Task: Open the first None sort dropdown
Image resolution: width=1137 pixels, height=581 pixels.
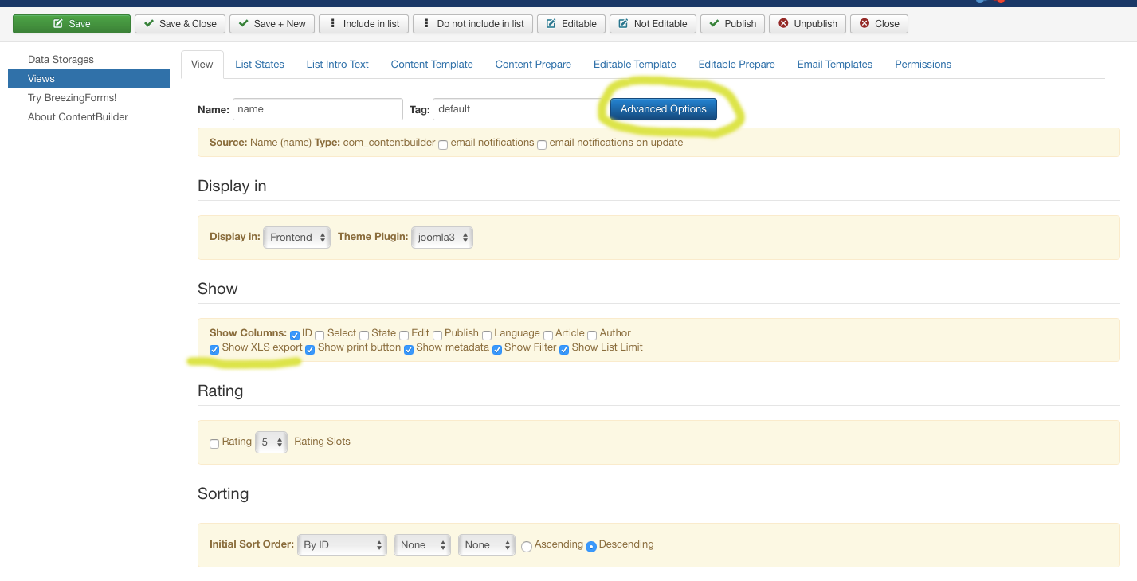Action: (x=422, y=545)
